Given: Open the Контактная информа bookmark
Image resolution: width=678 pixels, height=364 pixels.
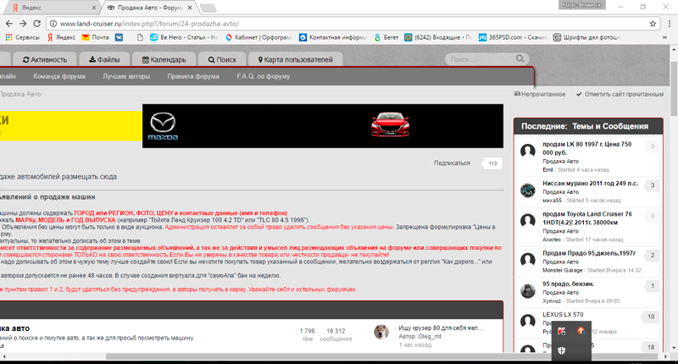Looking at the screenshot, I should pos(333,37).
